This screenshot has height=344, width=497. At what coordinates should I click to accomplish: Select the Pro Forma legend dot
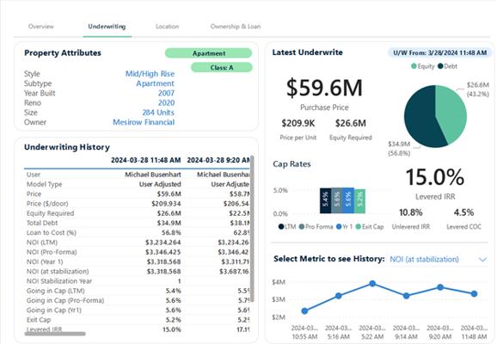tap(302, 227)
